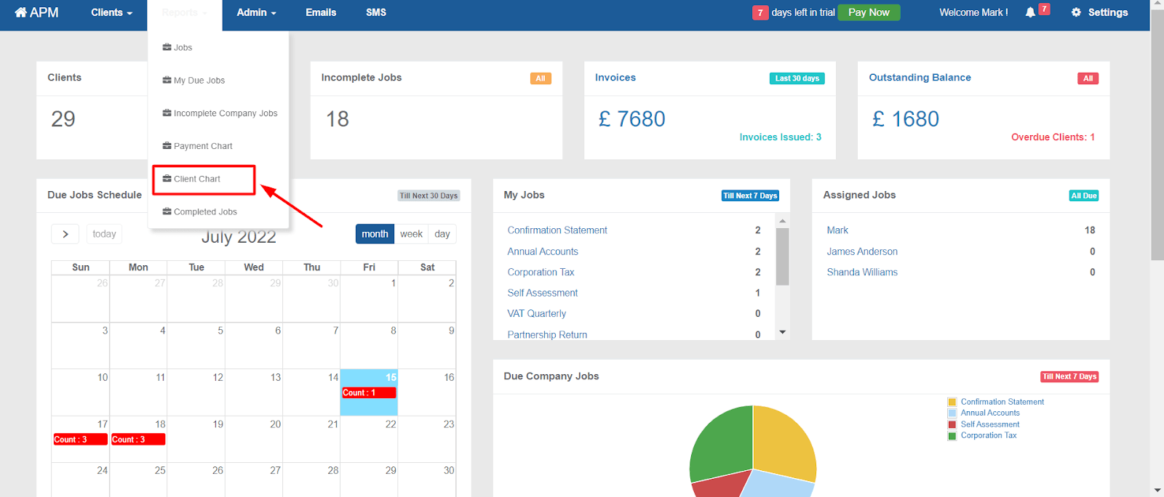1164x497 pixels.
Task: Select Payment Chart report
Action: point(203,145)
